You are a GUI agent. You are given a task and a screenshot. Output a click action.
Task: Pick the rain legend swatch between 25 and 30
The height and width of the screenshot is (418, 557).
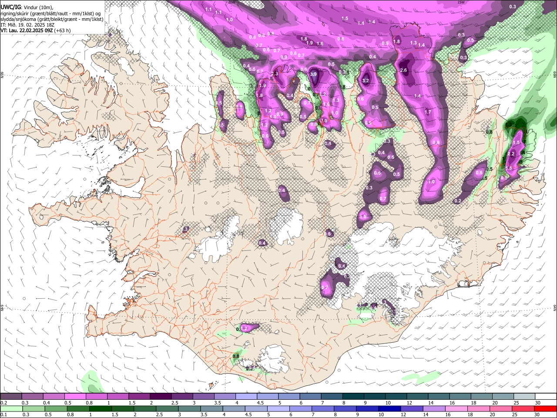[x=524, y=408]
